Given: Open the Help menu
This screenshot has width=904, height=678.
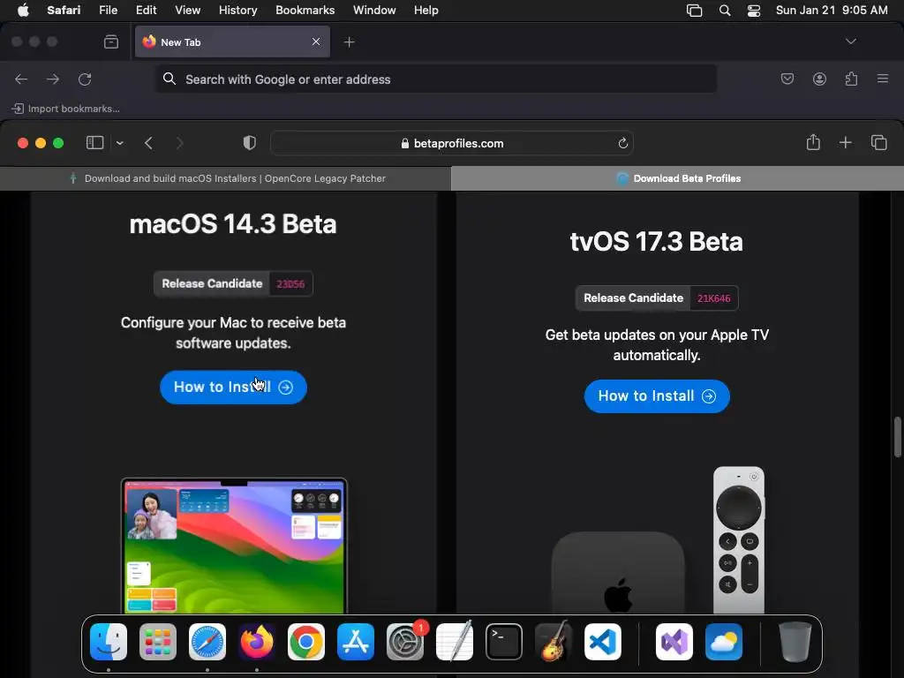Looking at the screenshot, I should click(426, 11).
